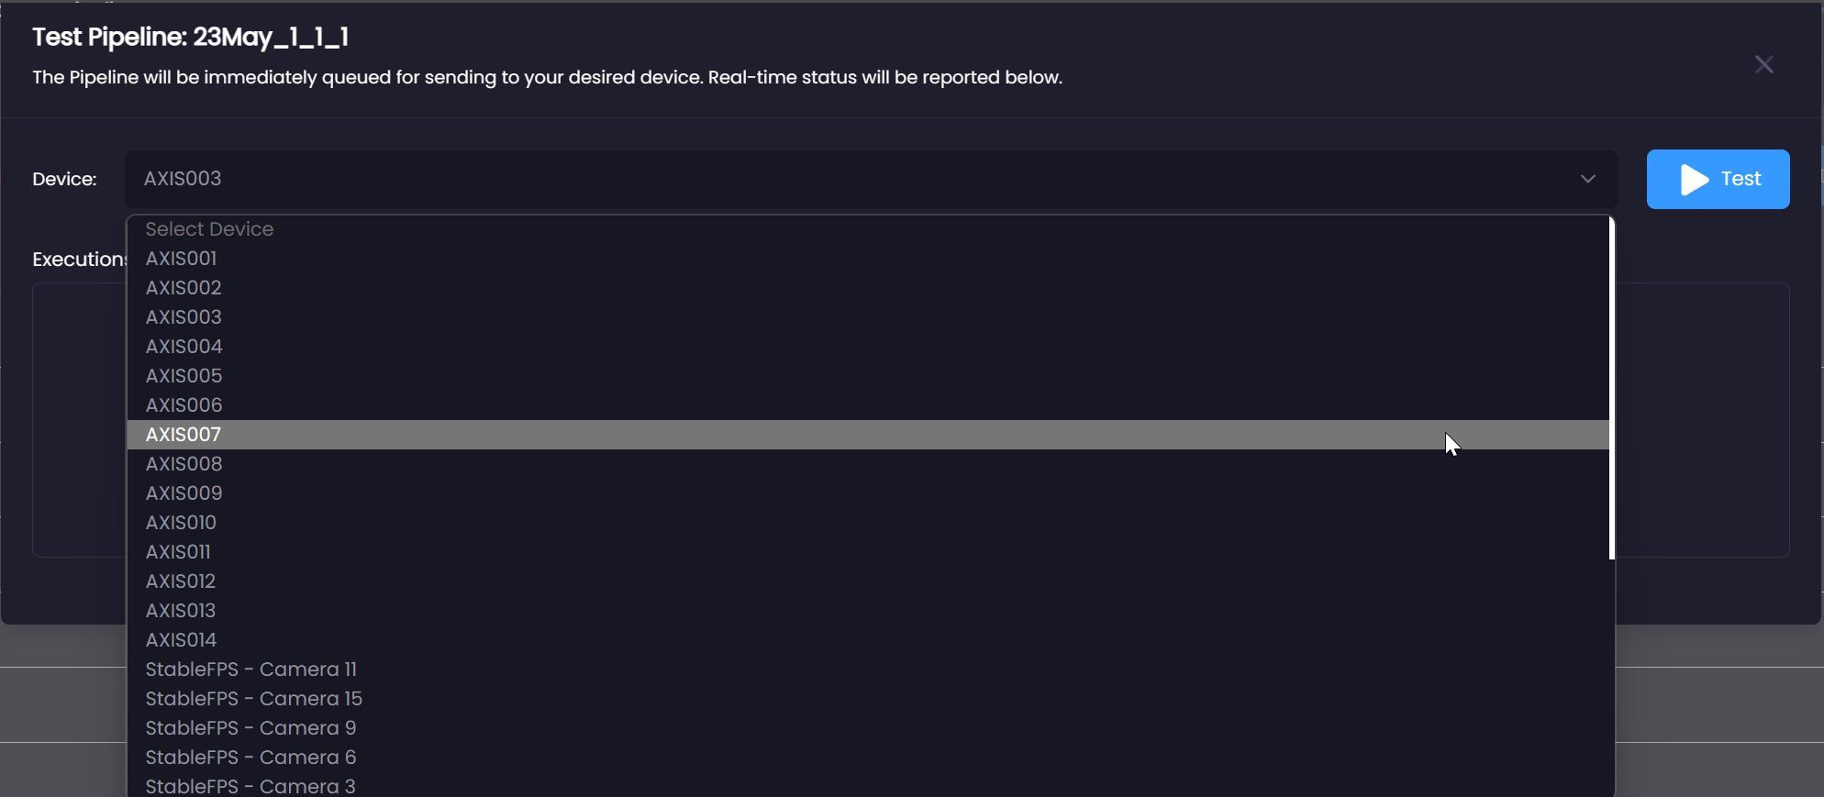Close the Test Pipeline dialog

click(x=1763, y=64)
